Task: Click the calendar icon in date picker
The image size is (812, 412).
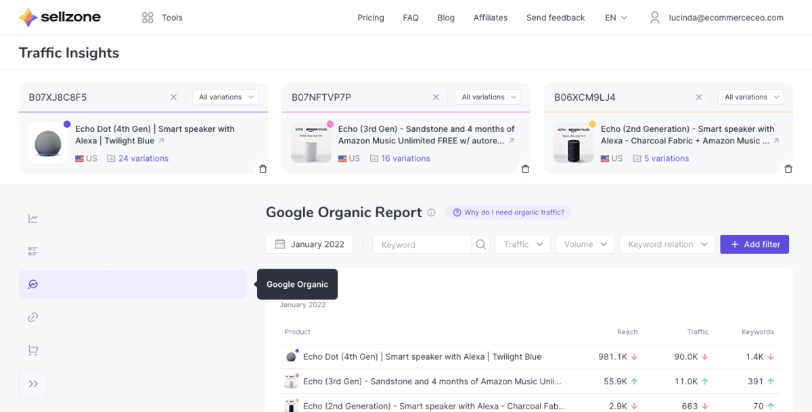Action: 280,244
